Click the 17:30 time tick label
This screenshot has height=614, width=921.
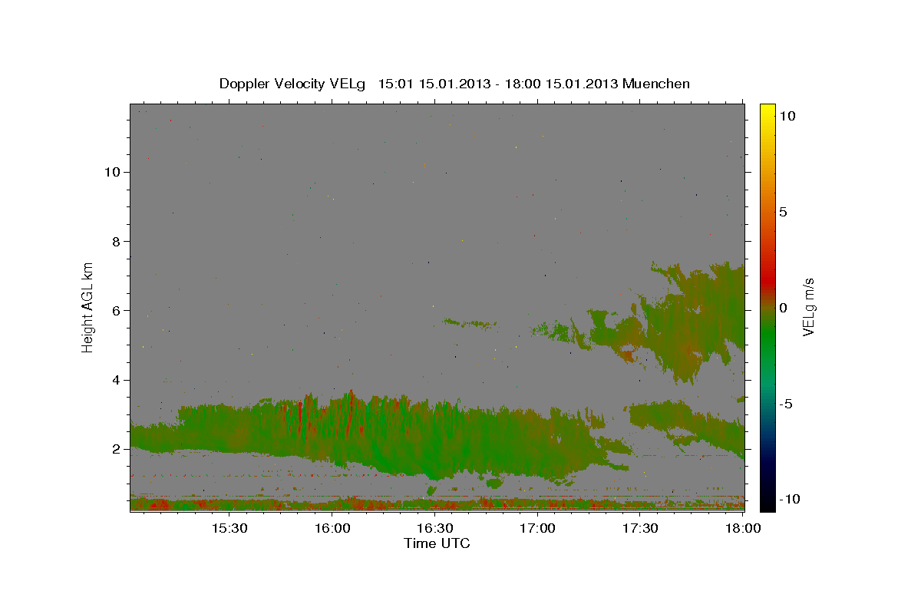click(x=641, y=528)
